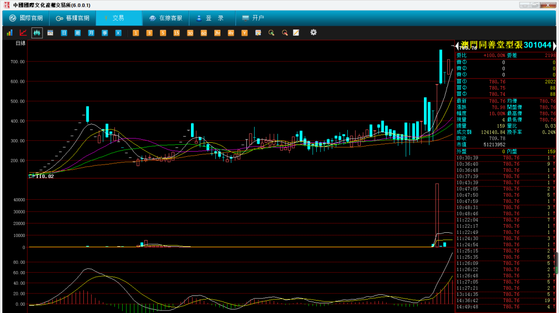Viewport: 559px width, 313px height.
Task: Click the trade row at 10:47:05
Action: pyautogui.click(x=506, y=189)
